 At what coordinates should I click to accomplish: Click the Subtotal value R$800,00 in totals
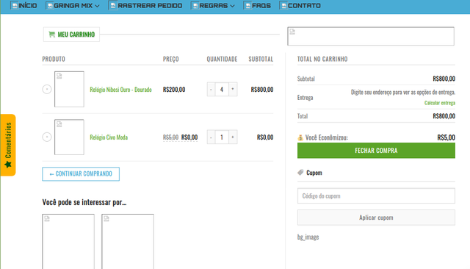pos(444,79)
